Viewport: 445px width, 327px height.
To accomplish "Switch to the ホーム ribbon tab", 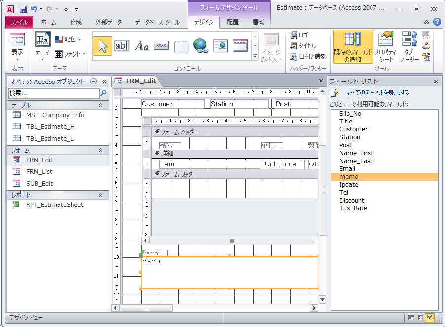I will coord(48,22).
